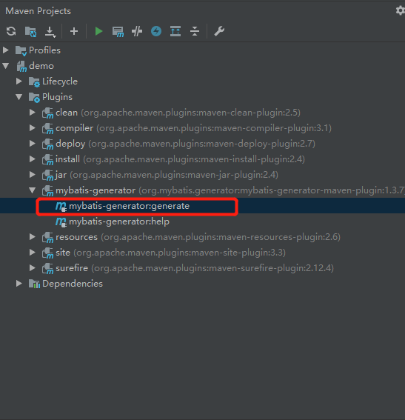405x420 pixels.
Task: Expand the compiler plugin node
Action: coord(33,127)
